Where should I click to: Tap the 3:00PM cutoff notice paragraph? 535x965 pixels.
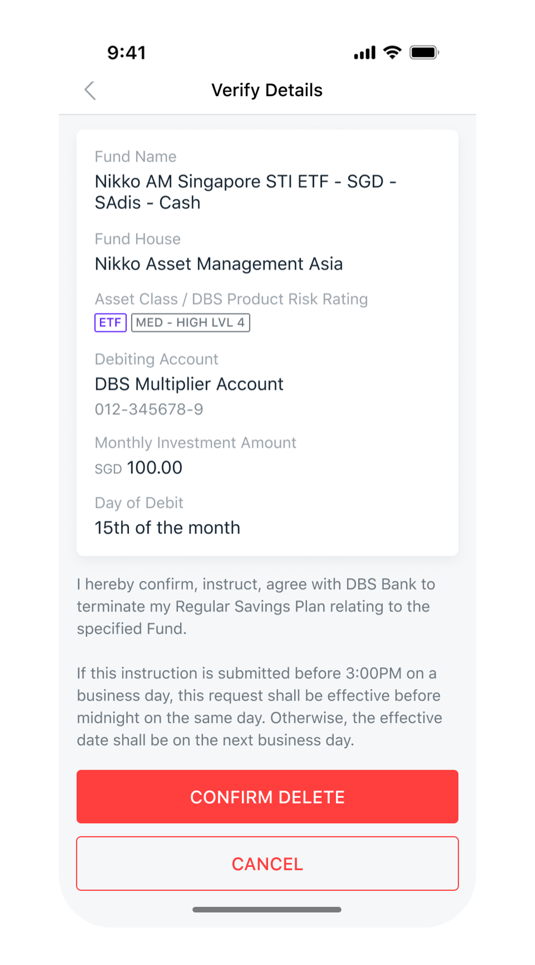(259, 706)
